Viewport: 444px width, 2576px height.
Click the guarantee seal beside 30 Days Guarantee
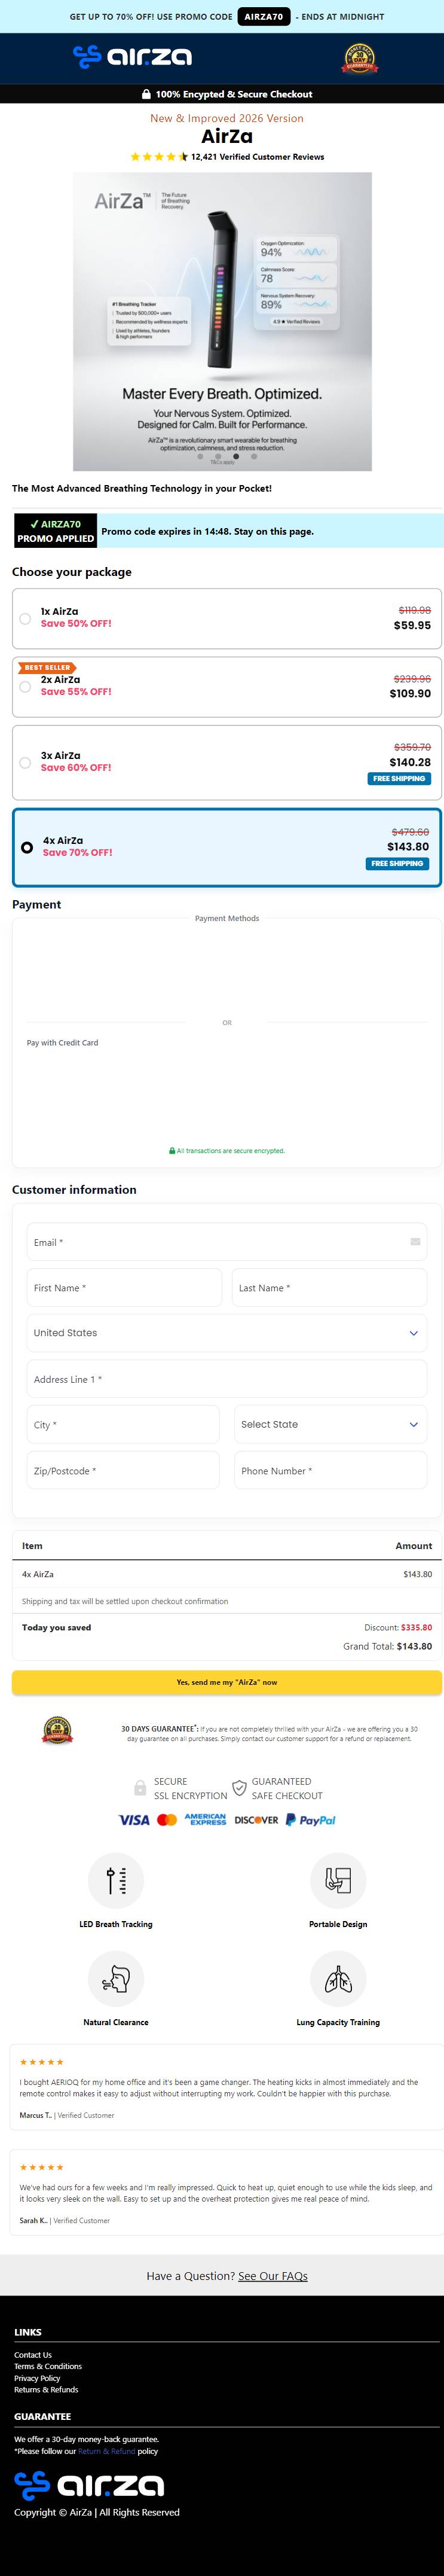pyautogui.click(x=57, y=1731)
